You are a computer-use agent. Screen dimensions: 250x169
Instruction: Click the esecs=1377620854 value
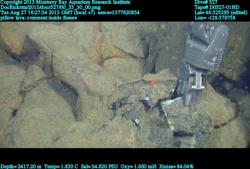point(119,13)
